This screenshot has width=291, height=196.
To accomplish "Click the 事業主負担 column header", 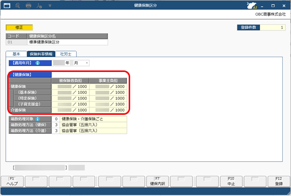I will pos(108,81).
